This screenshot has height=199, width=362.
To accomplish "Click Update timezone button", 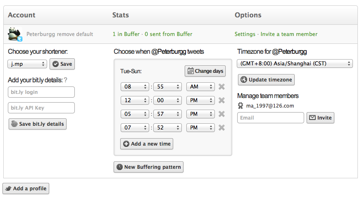I will (266, 79).
